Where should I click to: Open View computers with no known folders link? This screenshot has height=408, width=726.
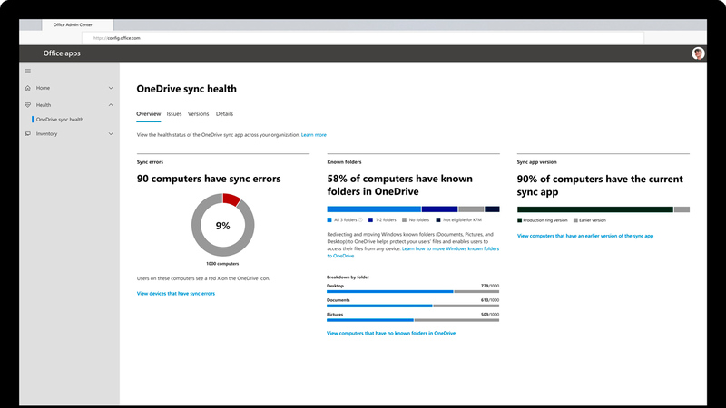coord(390,333)
